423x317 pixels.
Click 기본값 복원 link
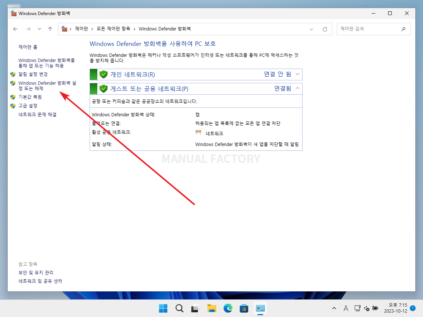30,97
